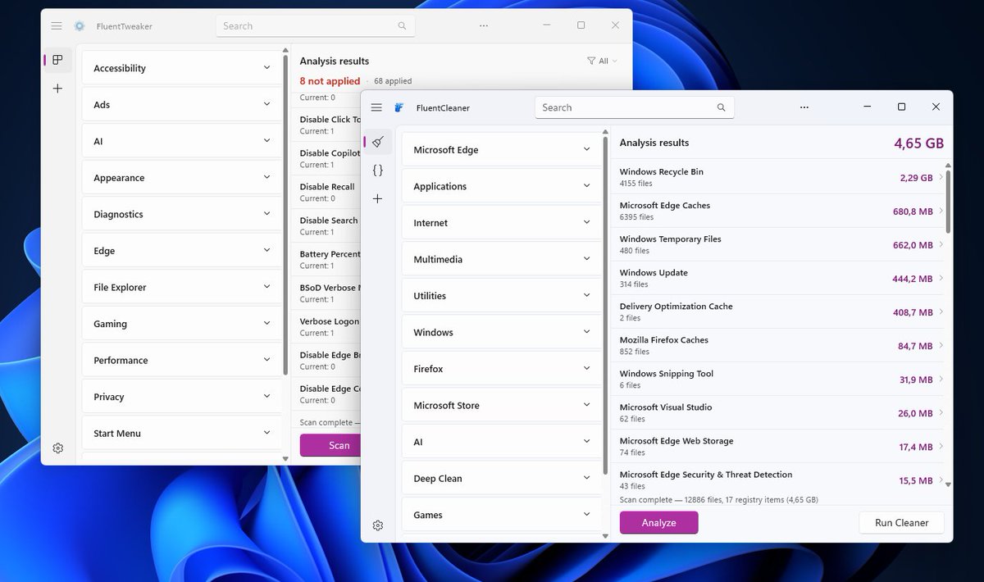Open FluentCleaner three-dots more menu
Image resolution: width=984 pixels, height=582 pixels.
coord(804,107)
